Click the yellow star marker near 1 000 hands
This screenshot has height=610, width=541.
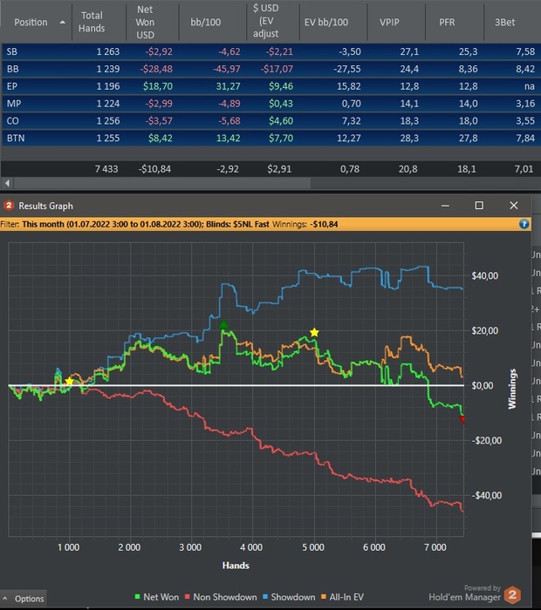point(69,381)
